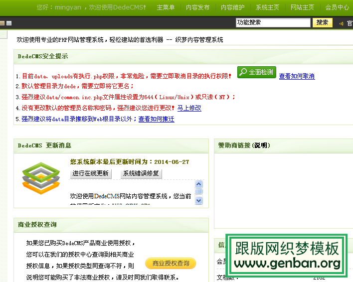Click the DedeCMS stacked-layers logo
This screenshot has width=353, height=282.
click(x=41, y=178)
